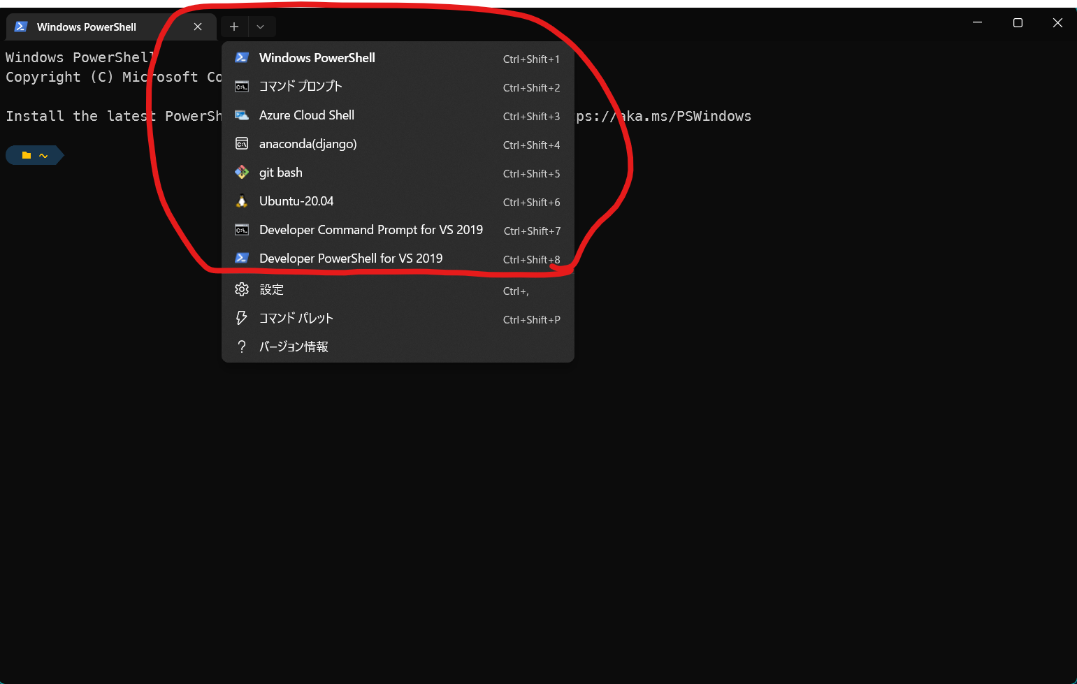This screenshot has height=684, width=1077.
Task: Close the Terminal window
Action: coord(1057,22)
